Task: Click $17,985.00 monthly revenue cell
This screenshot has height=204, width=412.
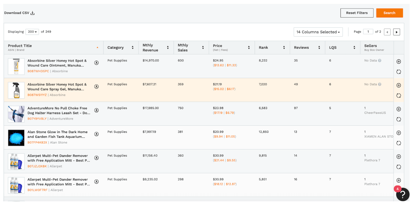Action: (151, 108)
